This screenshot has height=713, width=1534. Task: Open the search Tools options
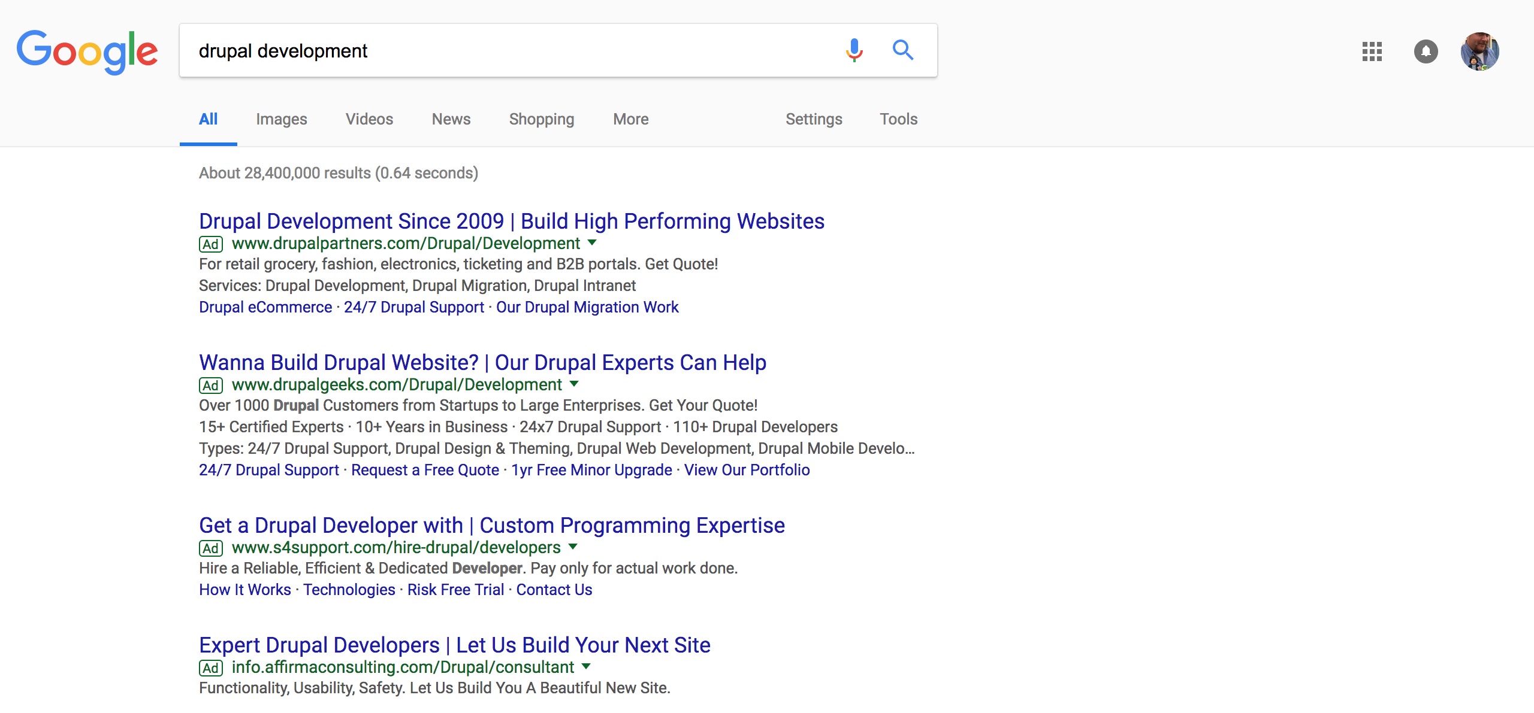899,119
